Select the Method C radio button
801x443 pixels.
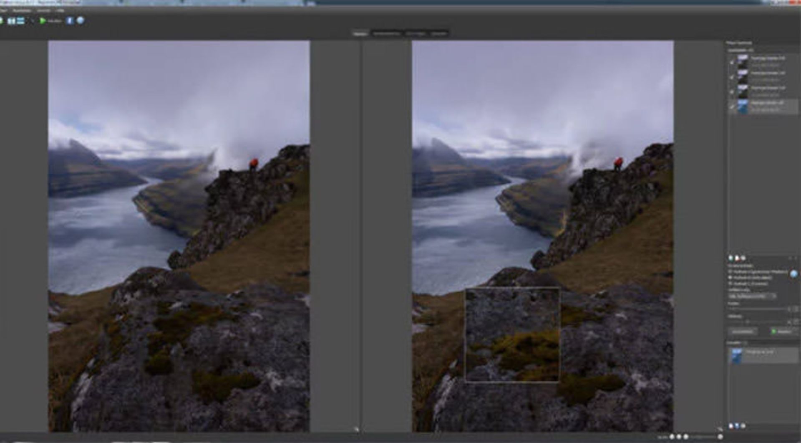point(730,284)
